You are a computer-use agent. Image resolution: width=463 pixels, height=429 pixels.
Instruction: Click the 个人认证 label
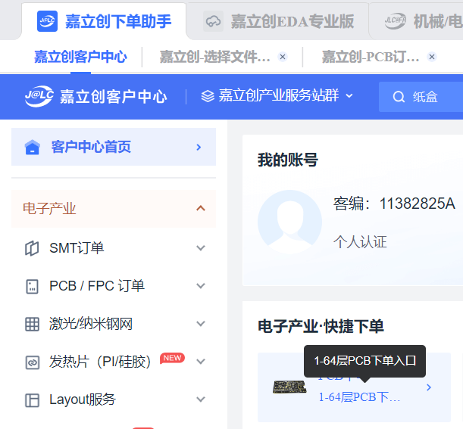click(x=360, y=242)
